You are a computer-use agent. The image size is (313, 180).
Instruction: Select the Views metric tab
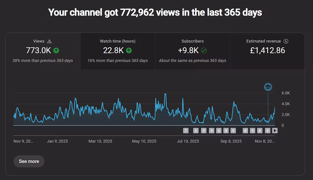[x=43, y=51]
